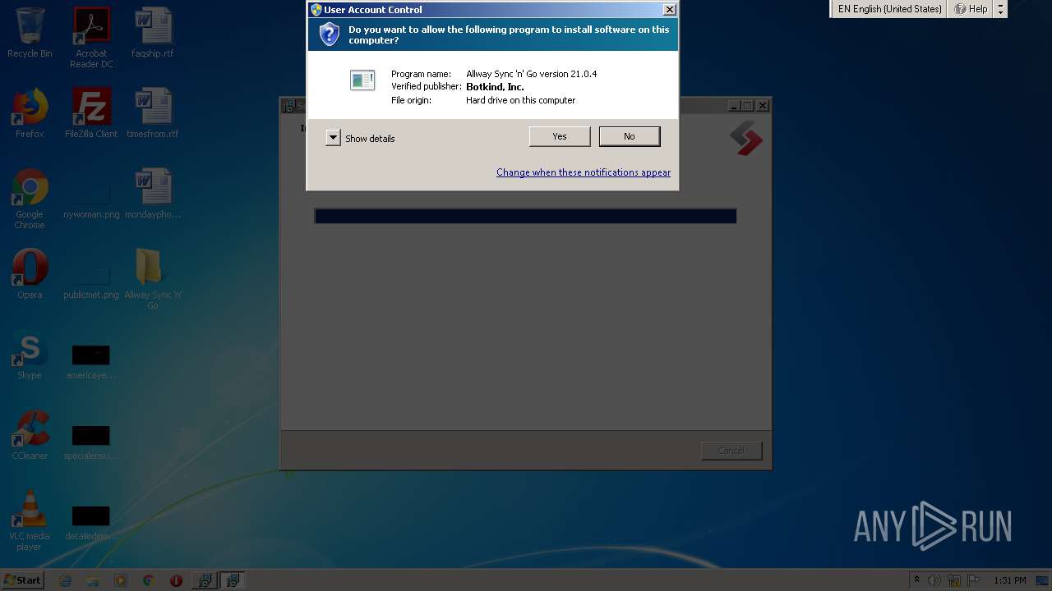This screenshot has width=1052, height=591.
Task: Switch to second installer taskbar button
Action: 233,580
